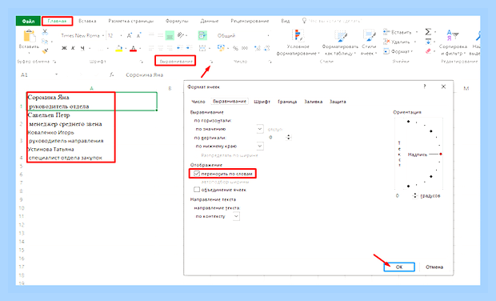Toggle italic with the К button
The width and height of the screenshot is (496, 301).
click(73, 48)
